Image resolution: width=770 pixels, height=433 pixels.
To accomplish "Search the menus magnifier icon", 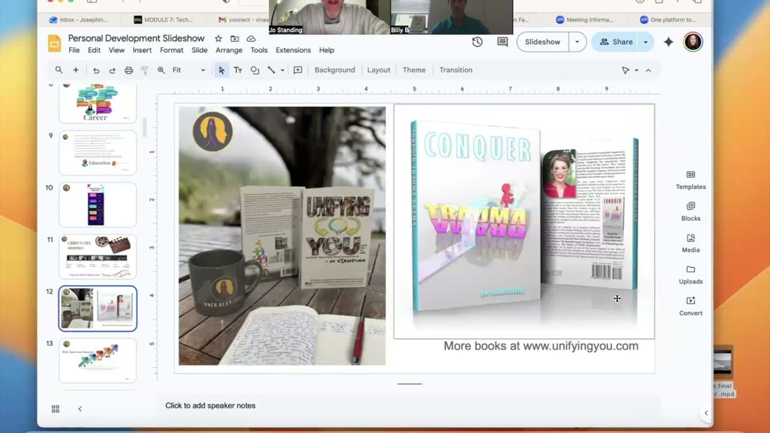I will 59,70.
